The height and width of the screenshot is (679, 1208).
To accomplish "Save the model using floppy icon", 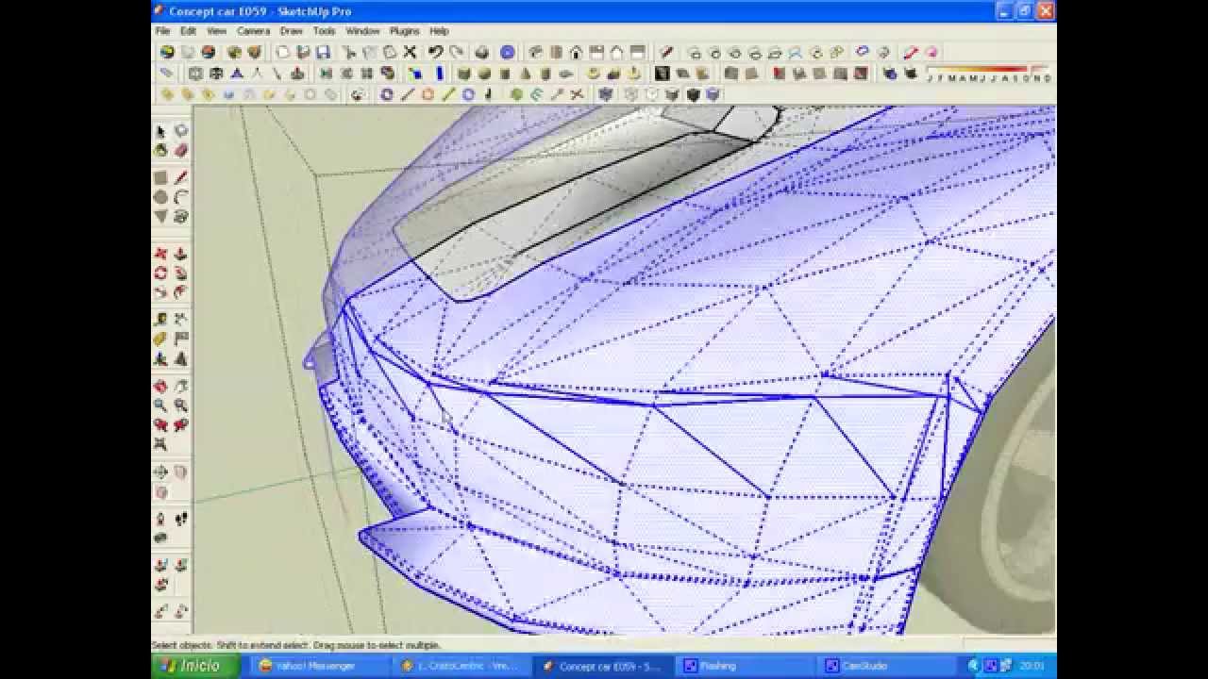I will [322, 53].
